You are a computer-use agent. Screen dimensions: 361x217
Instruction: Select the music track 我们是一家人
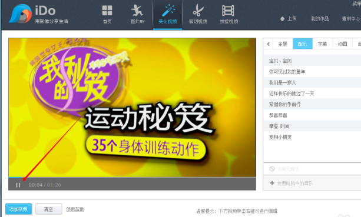312,82
